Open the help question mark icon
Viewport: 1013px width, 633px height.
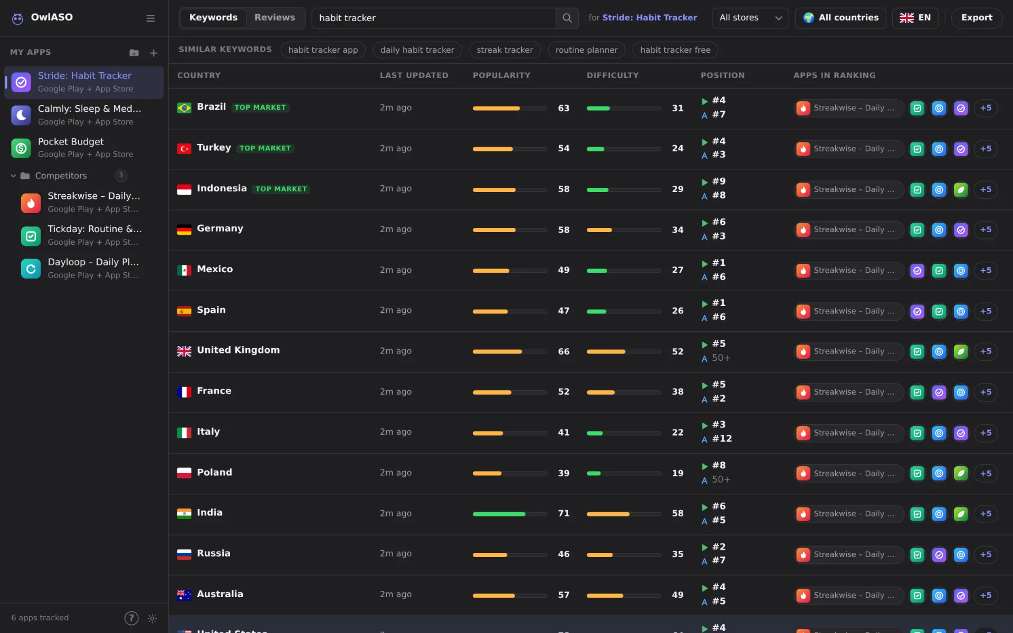131,618
